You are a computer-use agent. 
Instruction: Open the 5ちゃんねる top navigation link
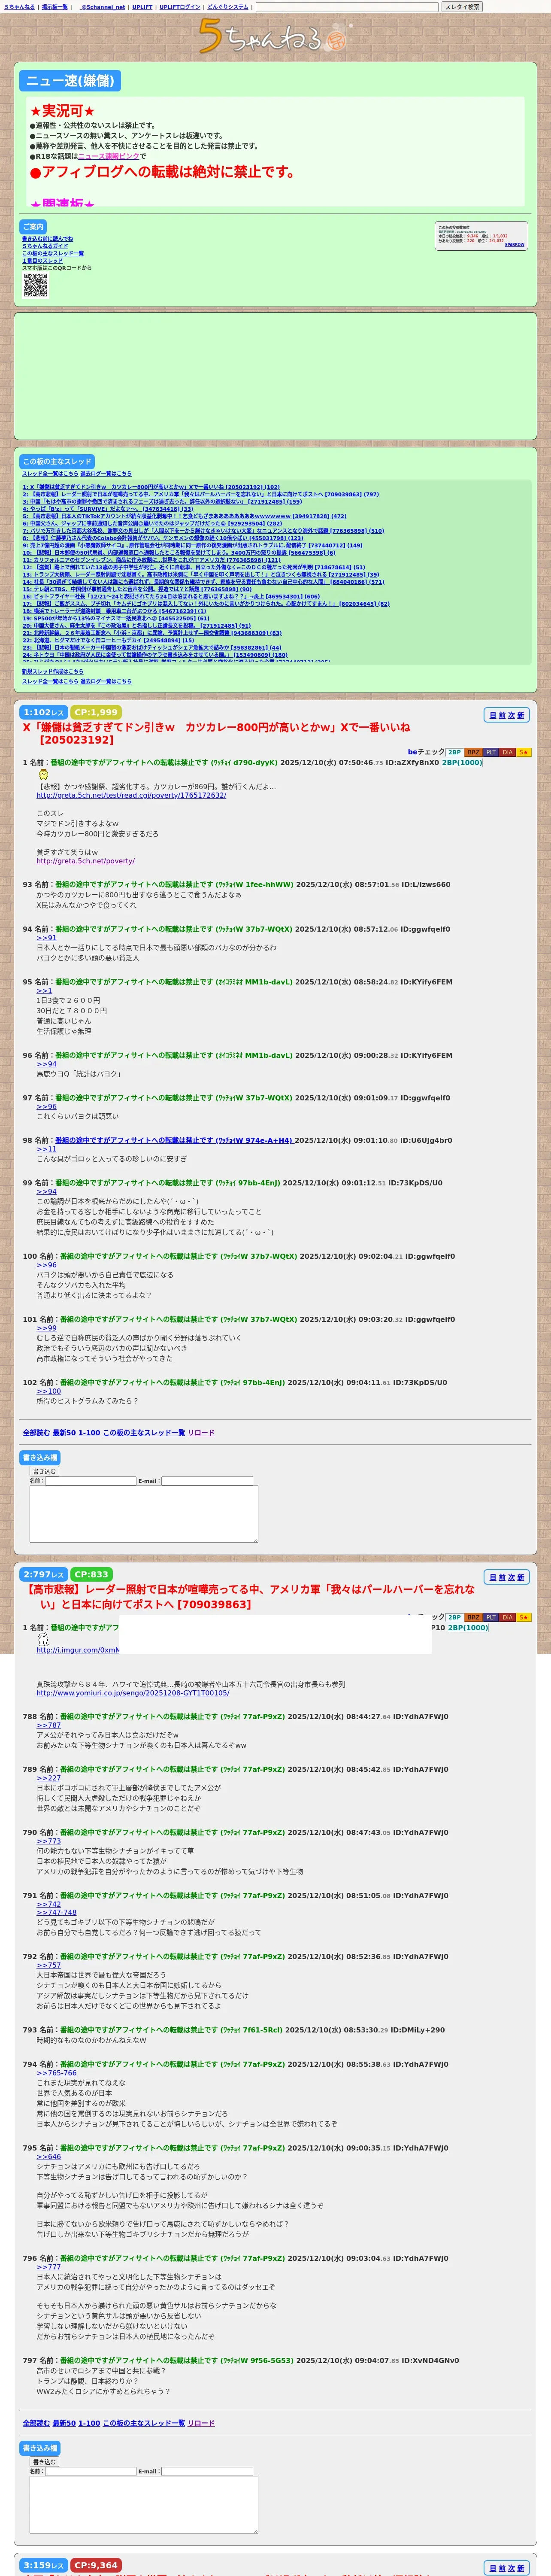coord(19,7)
